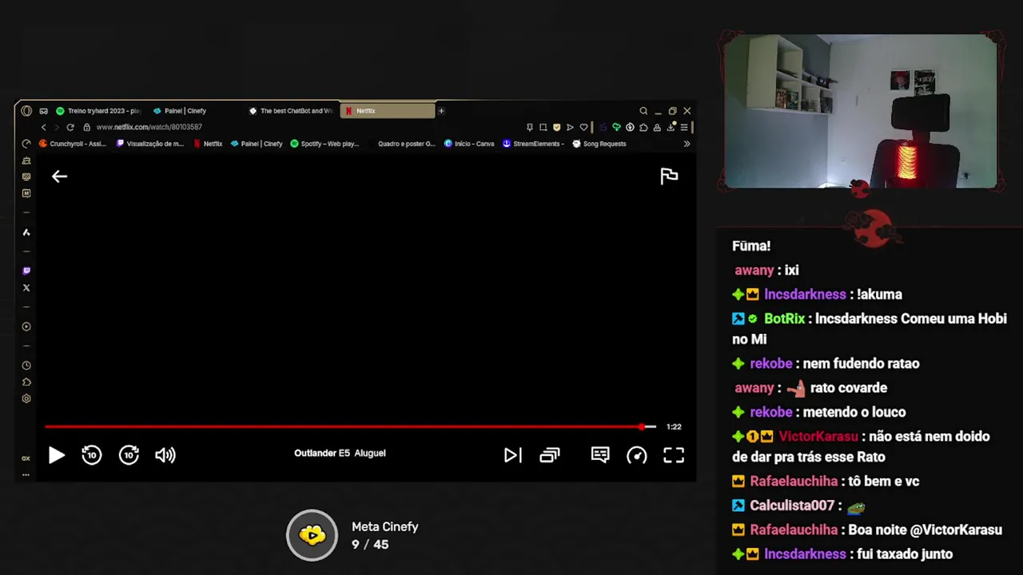Screen dimensions: 1023x575
Task: Open browser settings gear in sidebar
Action: (x=26, y=399)
